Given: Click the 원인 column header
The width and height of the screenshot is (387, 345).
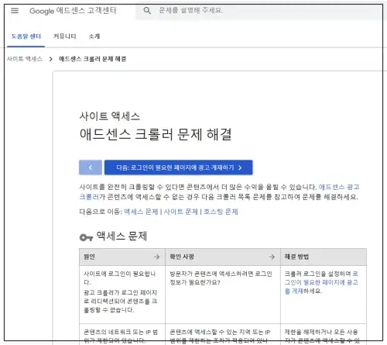Looking at the screenshot, I should (122, 257).
